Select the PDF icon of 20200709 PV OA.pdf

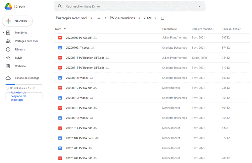[x=60, y=38]
